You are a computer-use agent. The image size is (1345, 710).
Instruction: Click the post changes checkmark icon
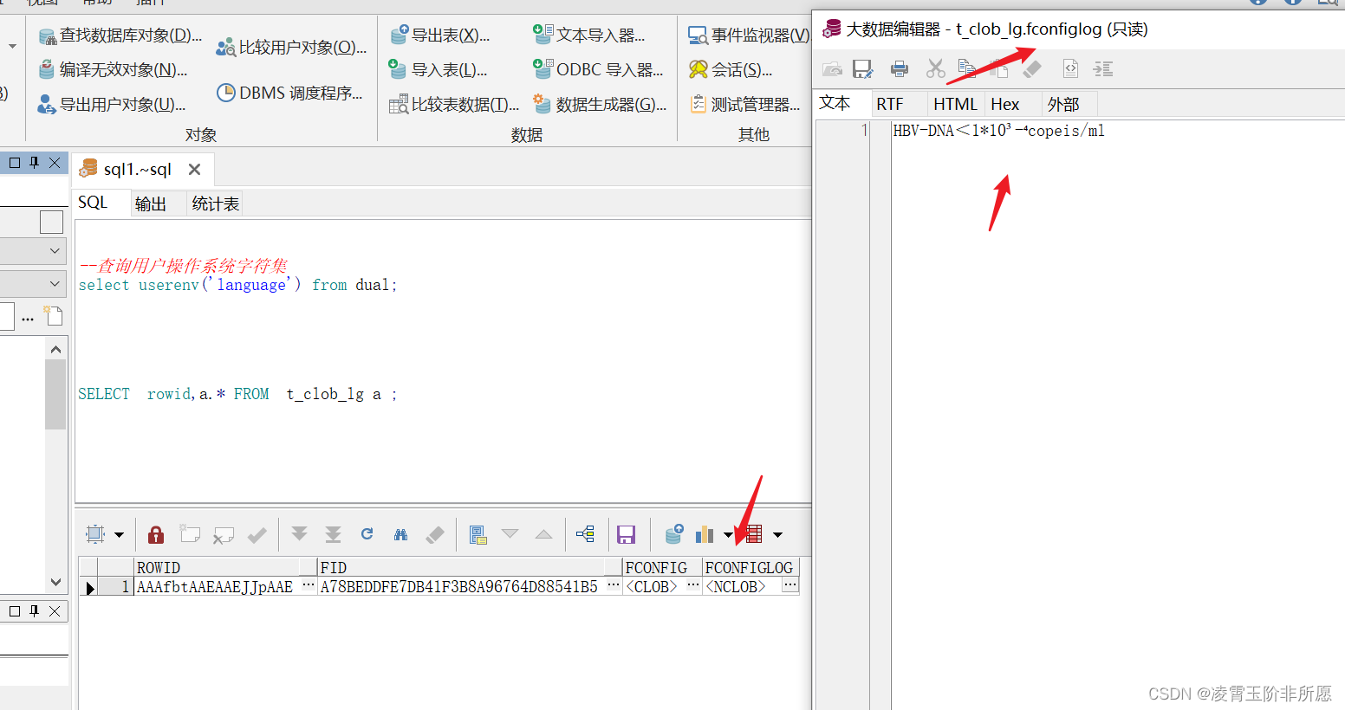pos(257,535)
